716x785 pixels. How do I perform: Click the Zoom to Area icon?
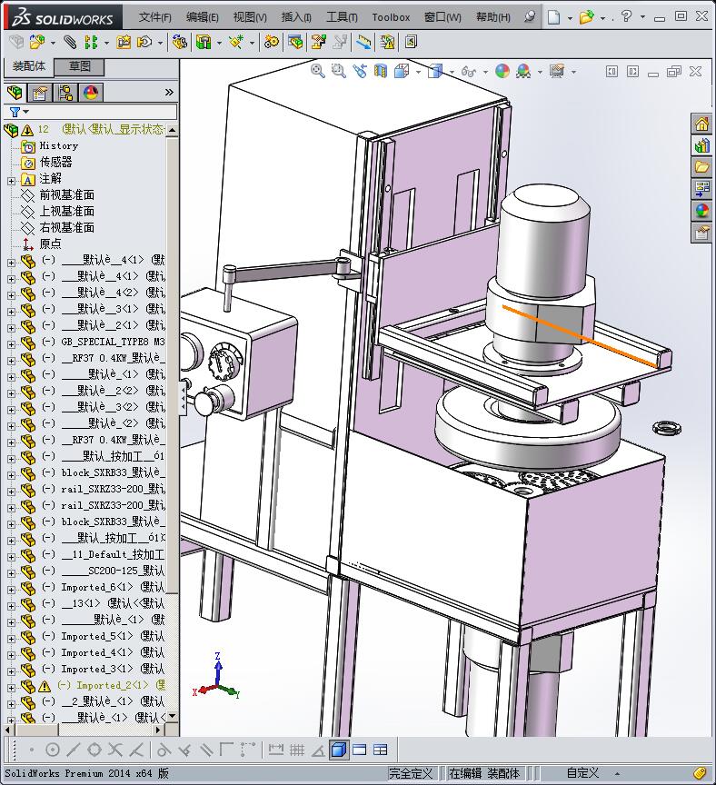tap(339, 71)
